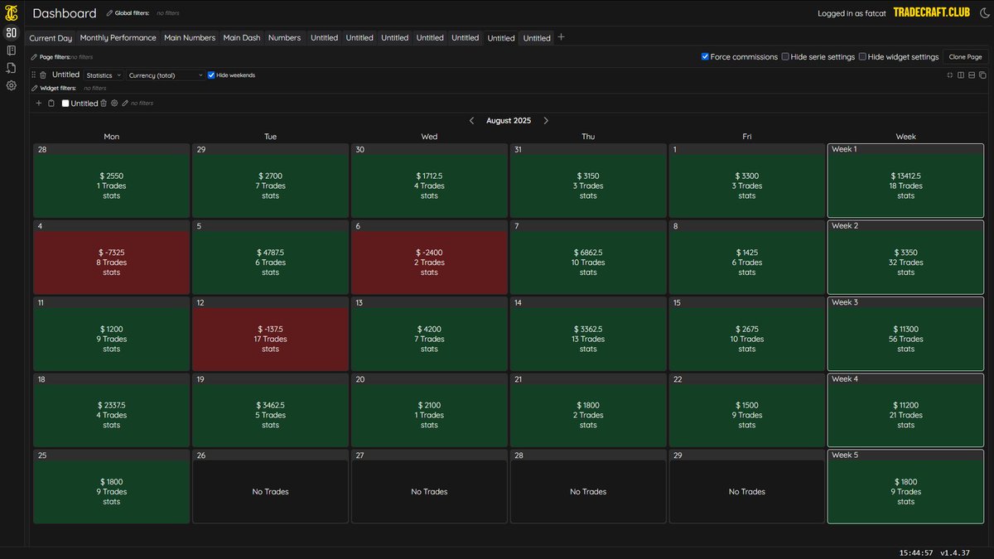Click the Clone Page button
The height and width of the screenshot is (559, 994).
coord(963,56)
